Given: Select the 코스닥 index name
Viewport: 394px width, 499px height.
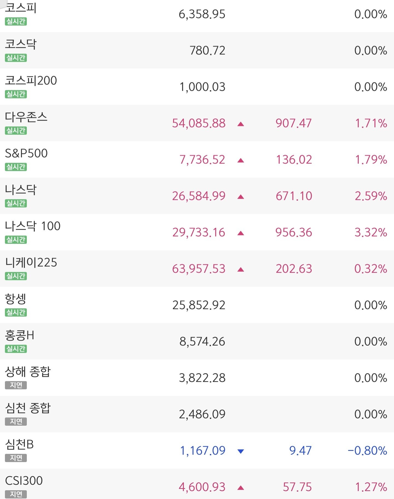Looking at the screenshot, I should pyautogui.click(x=21, y=44).
